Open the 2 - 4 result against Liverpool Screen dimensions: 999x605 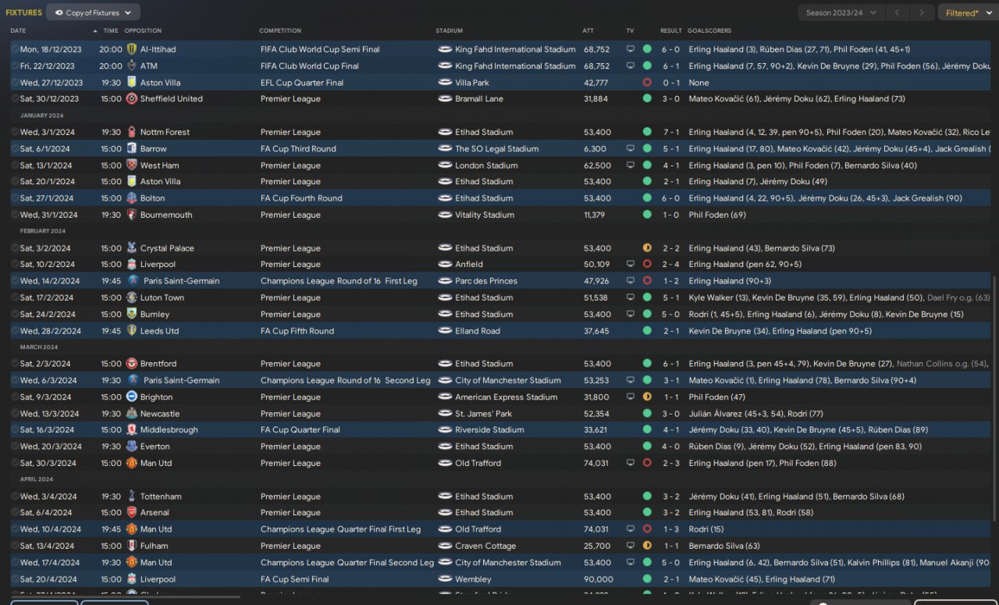click(x=671, y=265)
